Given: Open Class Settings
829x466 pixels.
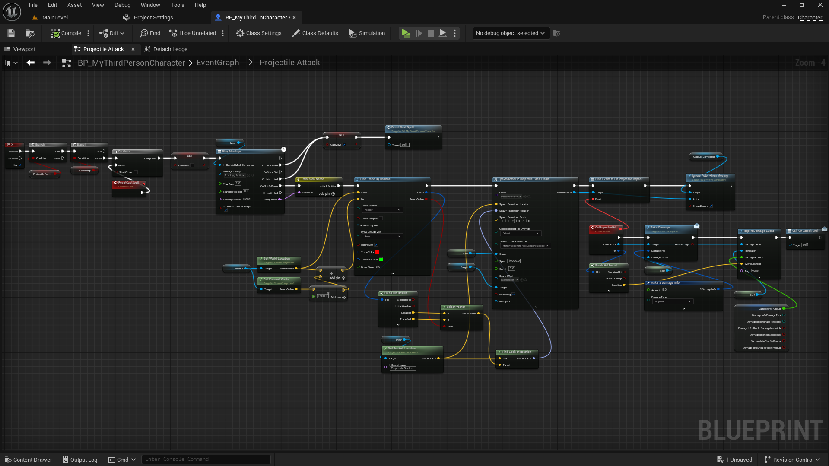Looking at the screenshot, I should tap(259, 33).
